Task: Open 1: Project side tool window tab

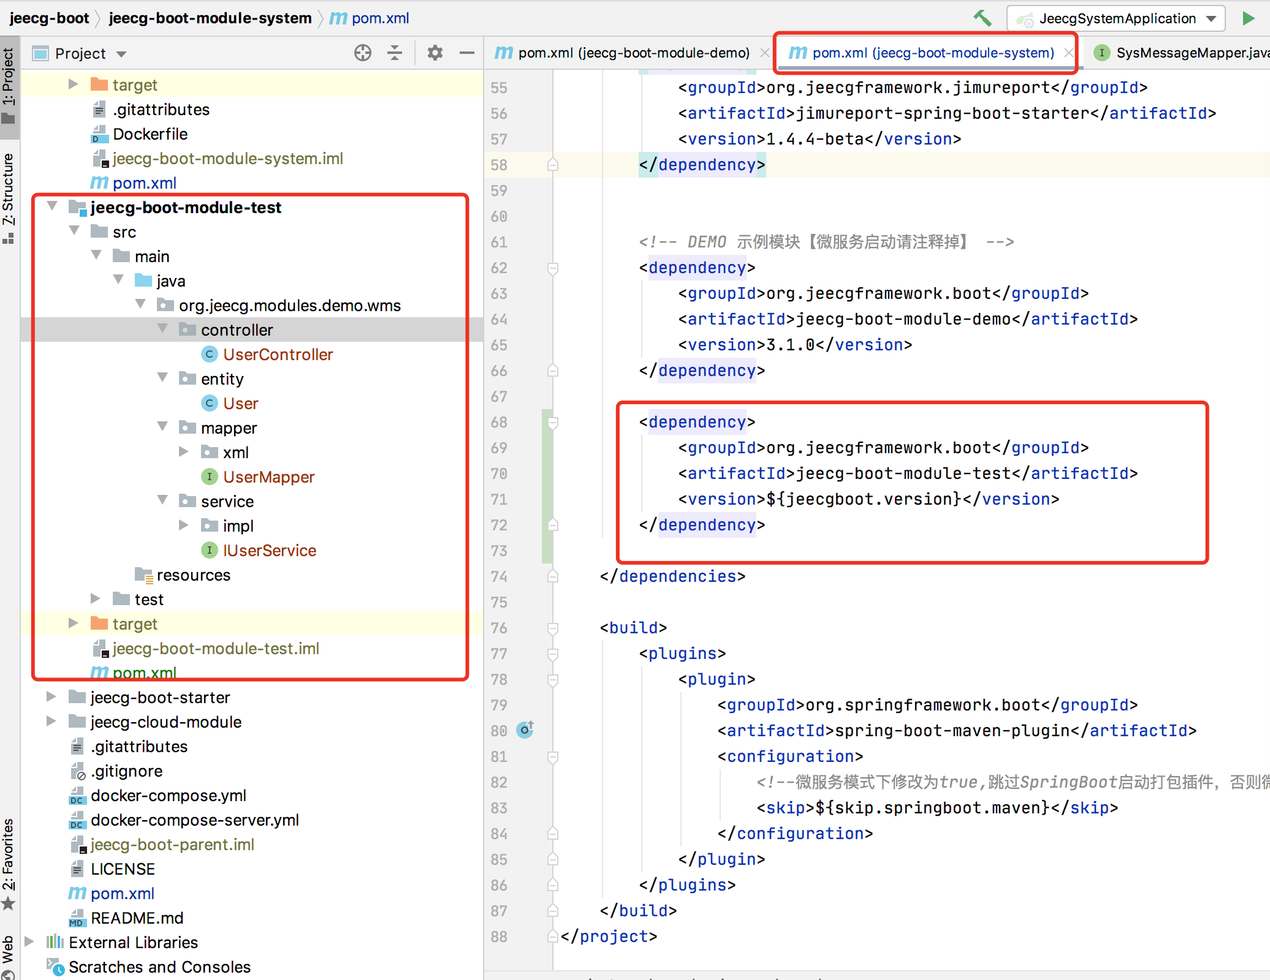Action: [x=9, y=88]
